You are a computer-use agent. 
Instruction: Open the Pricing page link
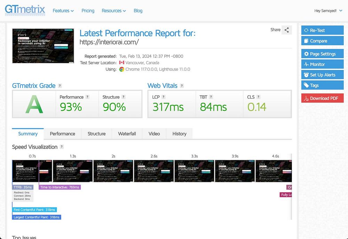pyautogui.click(x=88, y=11)
